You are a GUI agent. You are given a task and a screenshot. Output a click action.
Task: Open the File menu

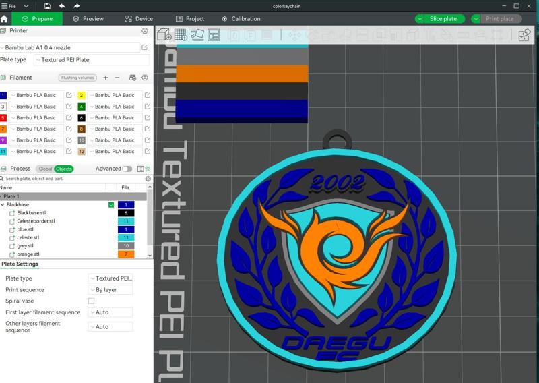pyautogui.click(x=9, y=6)
